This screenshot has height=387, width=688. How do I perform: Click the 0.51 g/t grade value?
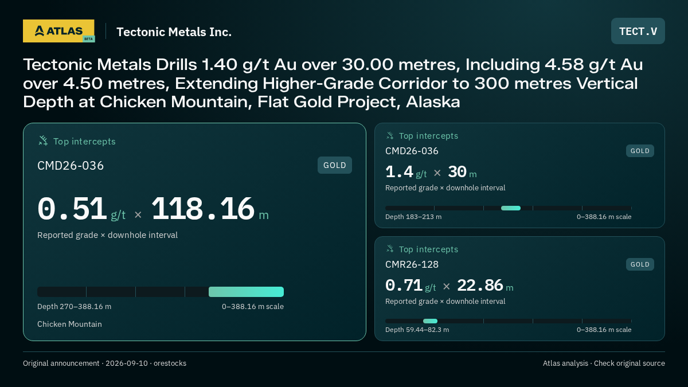[81, 209]
